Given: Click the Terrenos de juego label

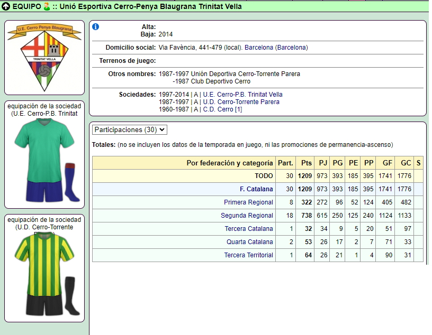Looking at the screenshot, I should click(128, 61).
